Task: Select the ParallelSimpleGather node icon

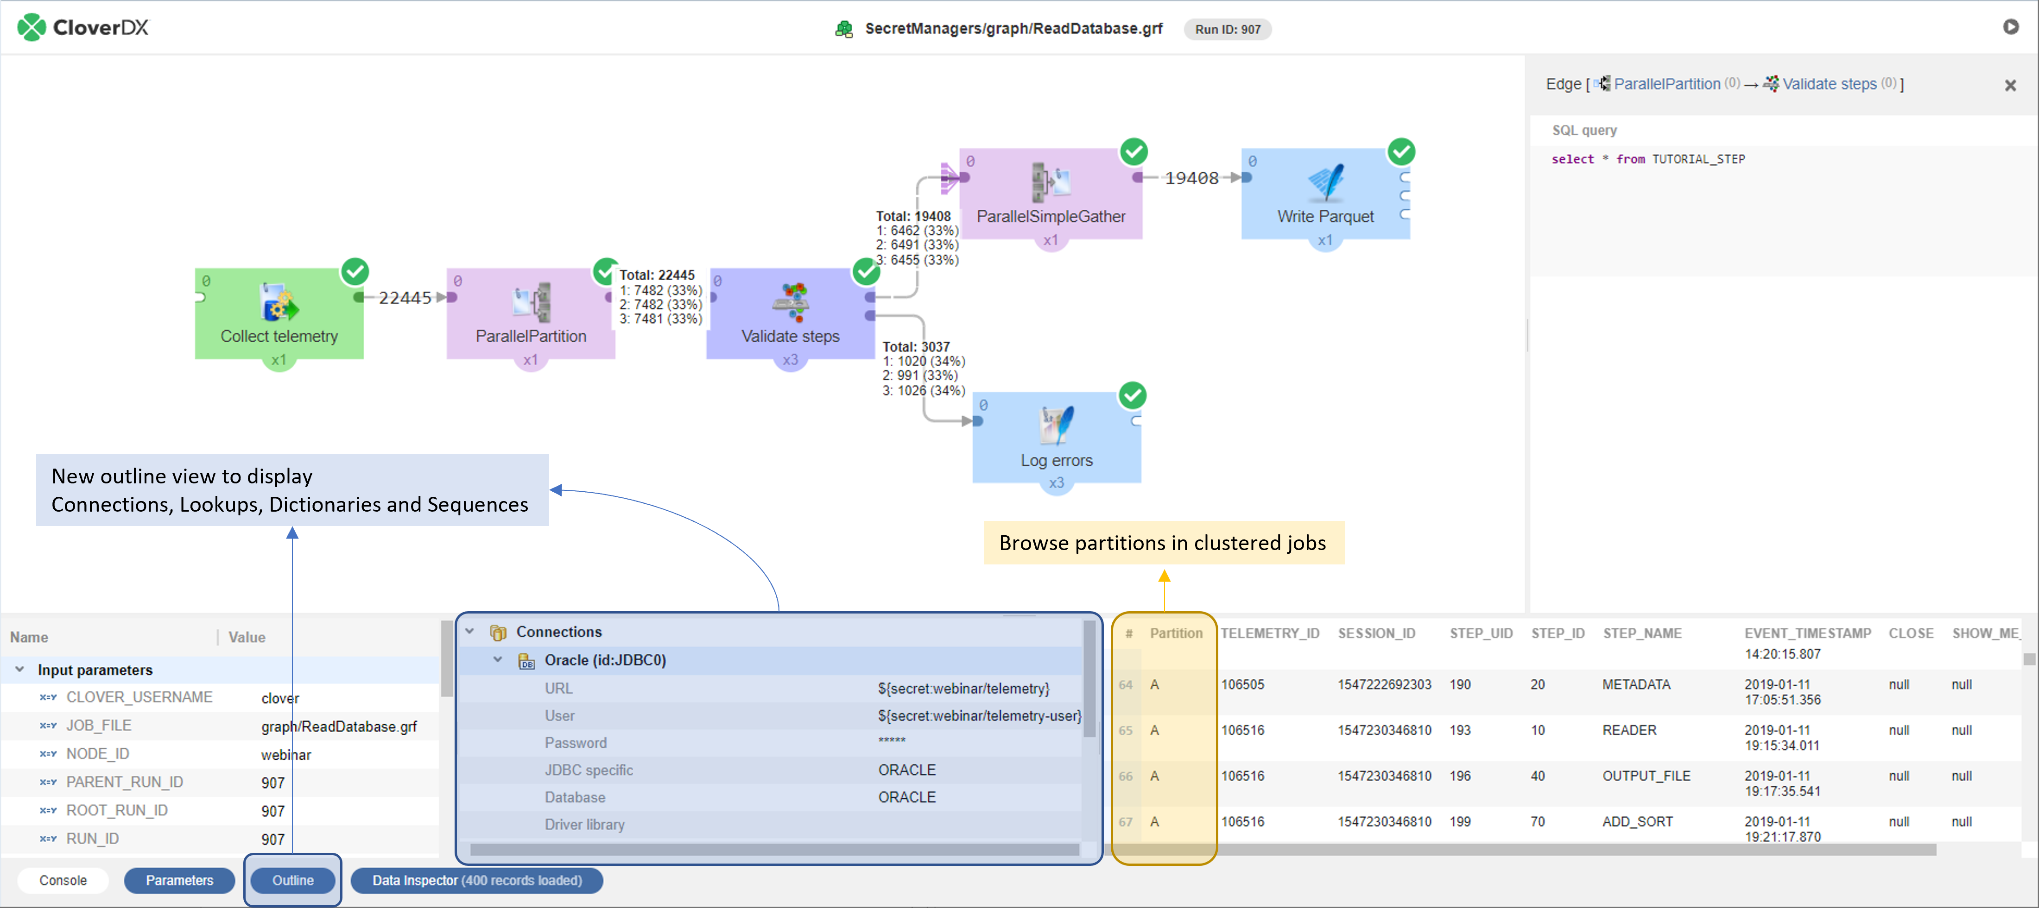Action: tap(1051, 182)
